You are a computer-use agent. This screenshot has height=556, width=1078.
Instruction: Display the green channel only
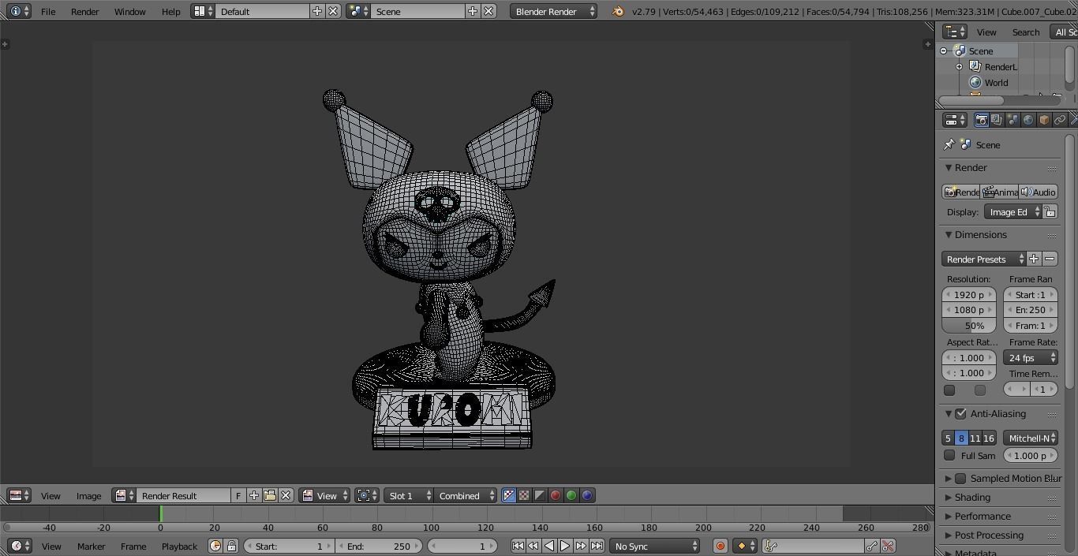571,495
